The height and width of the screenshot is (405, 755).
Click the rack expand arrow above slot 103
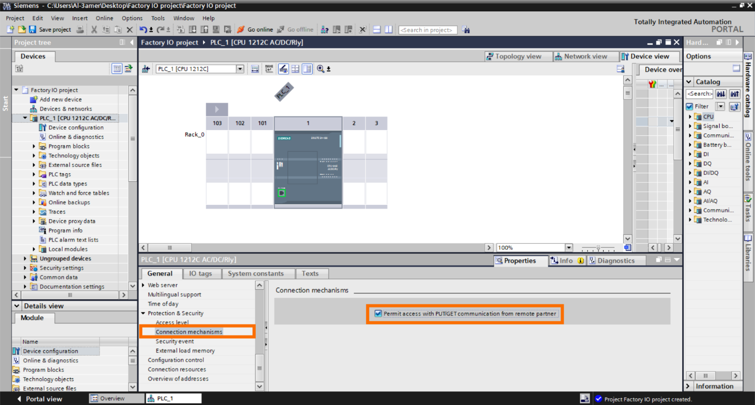click(217, 110)
